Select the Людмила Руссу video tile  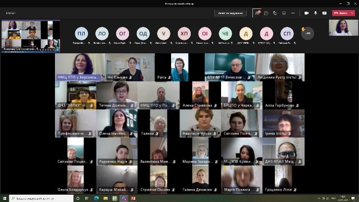(x=280, y=67)
